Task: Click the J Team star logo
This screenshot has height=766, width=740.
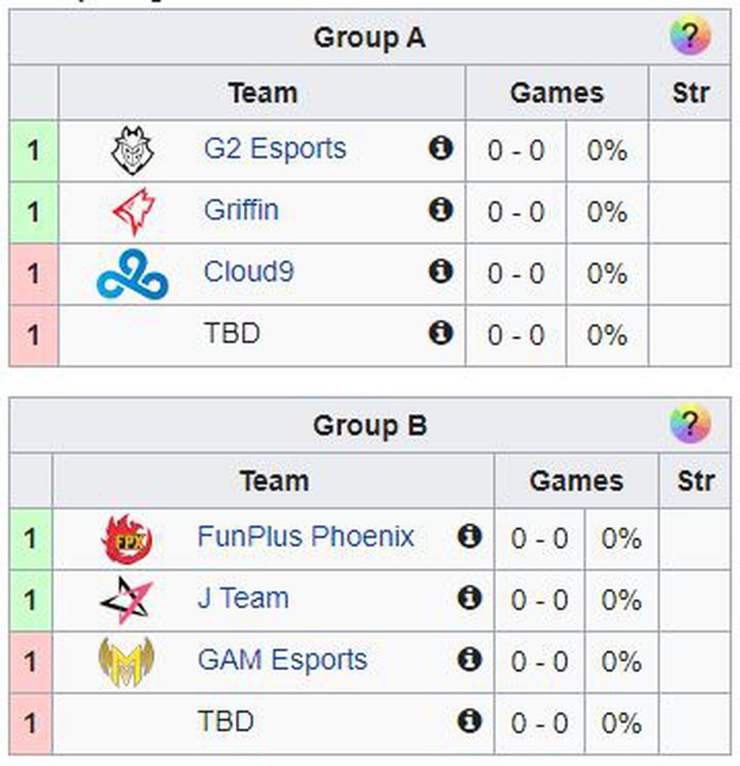Action: pos(126,600)
